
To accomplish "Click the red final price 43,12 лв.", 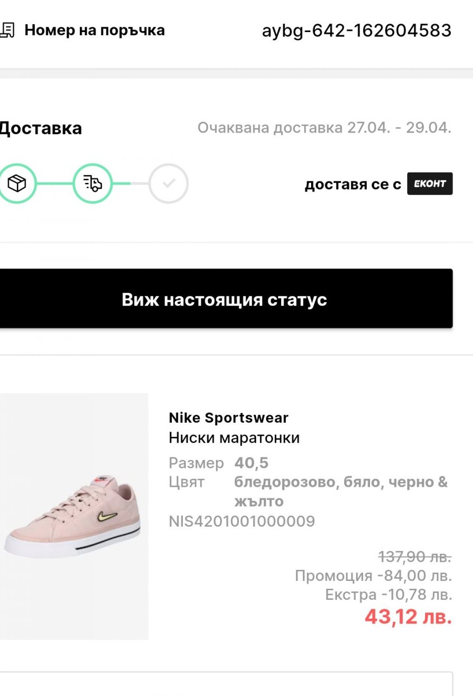I will [x=408, y=617].
